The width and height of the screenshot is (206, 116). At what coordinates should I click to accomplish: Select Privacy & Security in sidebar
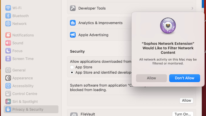click(x=31, y=109)
